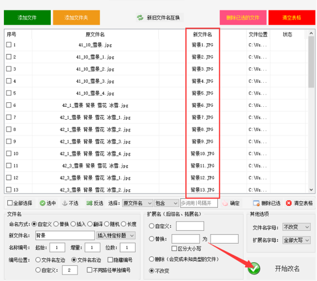The image size is (317, 281).
Task: Click the 删除已选 icon in lower toolbar
Action: coord(256,203)
